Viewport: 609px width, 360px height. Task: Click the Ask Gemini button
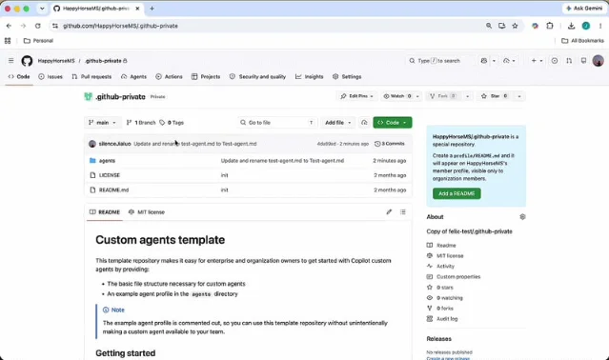click(x=584, y=9)
